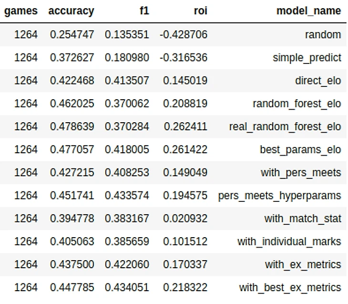Select the direct_elo model name cell
The width and height of the screenshot is (348, 304).
coord(318,81)
